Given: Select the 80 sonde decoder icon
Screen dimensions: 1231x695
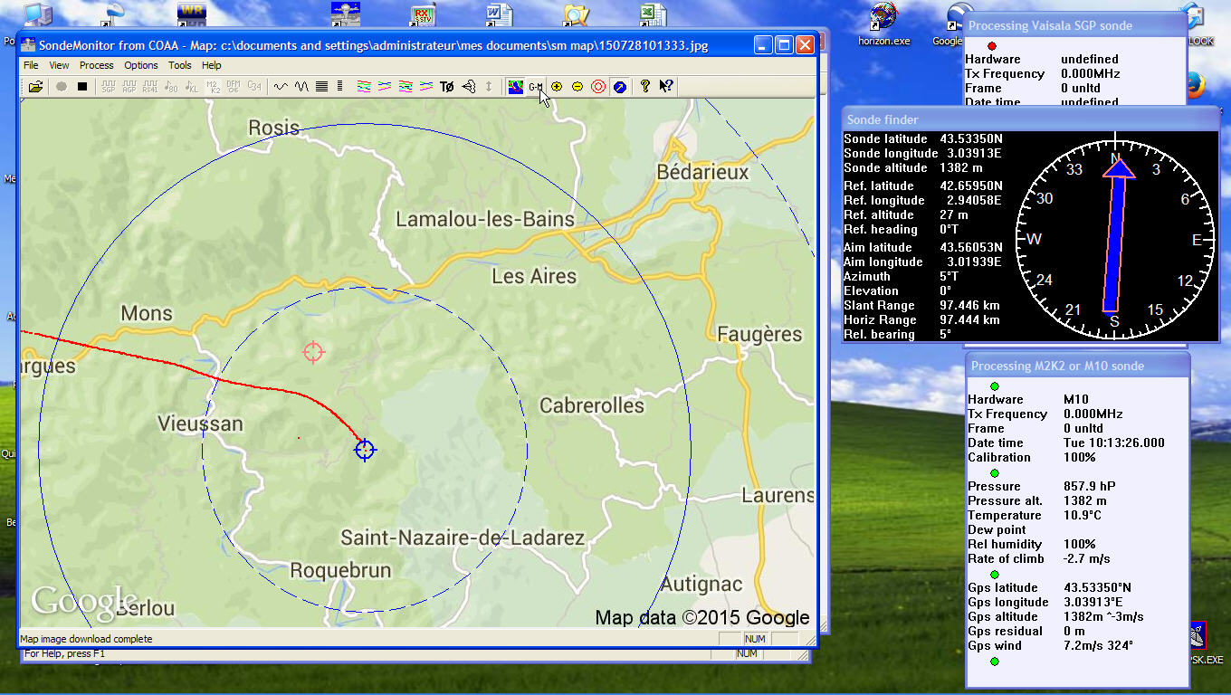Looking at the screenshot, I should (x=171, y=87).
